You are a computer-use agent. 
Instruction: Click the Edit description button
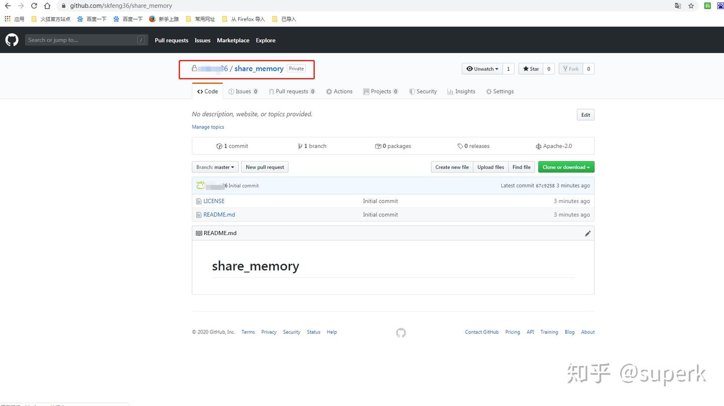pos(585,115)
